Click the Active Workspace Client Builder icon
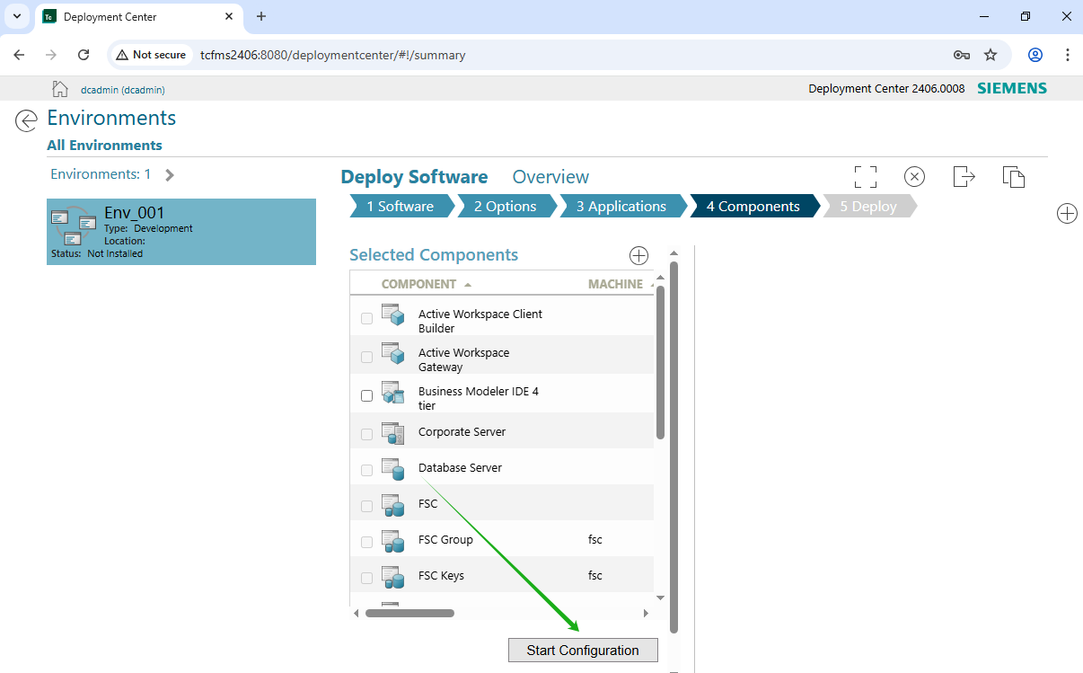This screenshot has height=673, width=1083. point(392,314)
